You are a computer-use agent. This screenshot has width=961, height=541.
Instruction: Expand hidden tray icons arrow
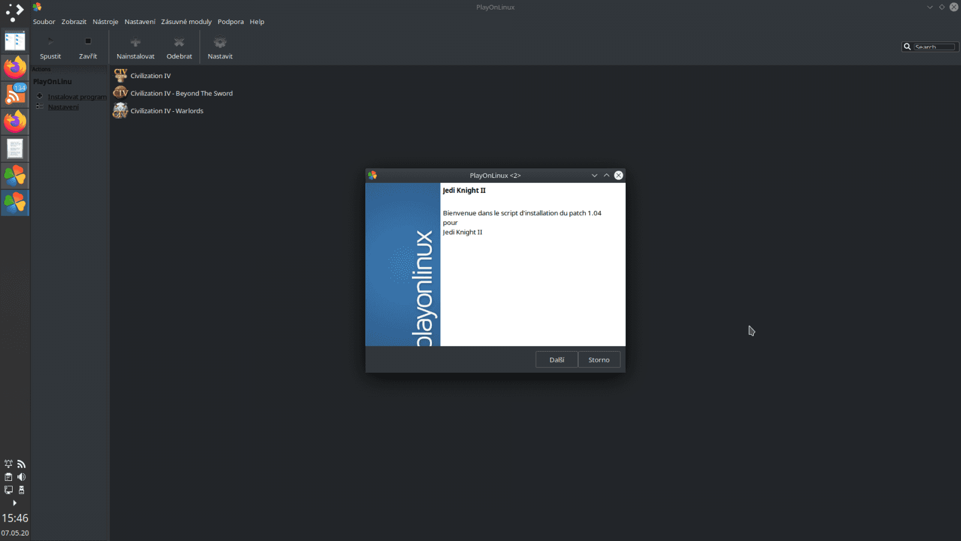[14, 503]
